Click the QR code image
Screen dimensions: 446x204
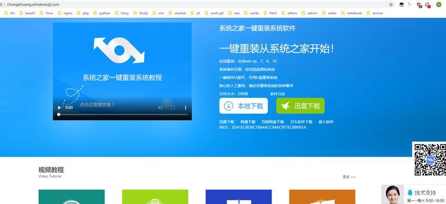click(430, 160)
